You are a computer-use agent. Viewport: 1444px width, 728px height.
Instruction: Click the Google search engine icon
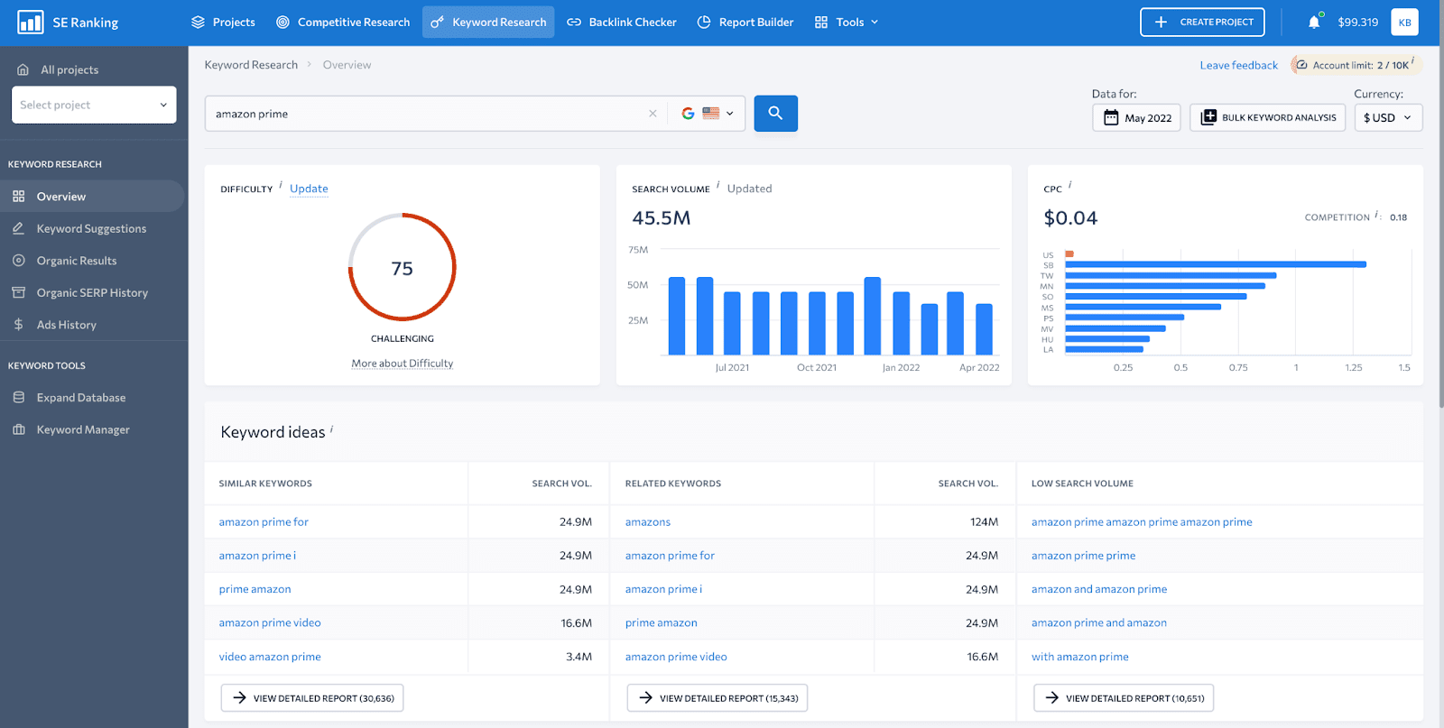point(688,114)
